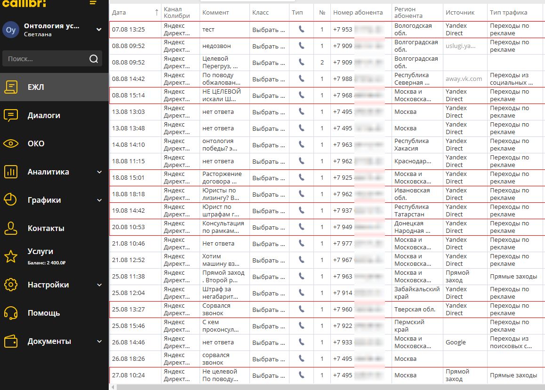Image resolution: width=545 pixels, height=390 pixels.
Task: Open Помощь headset icon
Action: click(11, 313)
